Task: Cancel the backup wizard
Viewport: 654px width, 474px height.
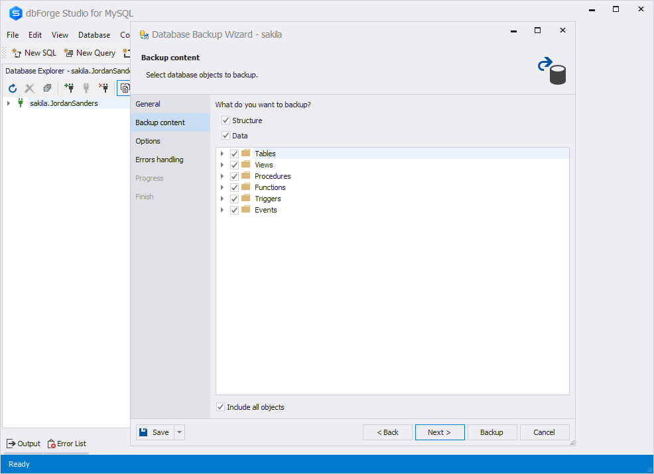Action: [x=545, y=432]
